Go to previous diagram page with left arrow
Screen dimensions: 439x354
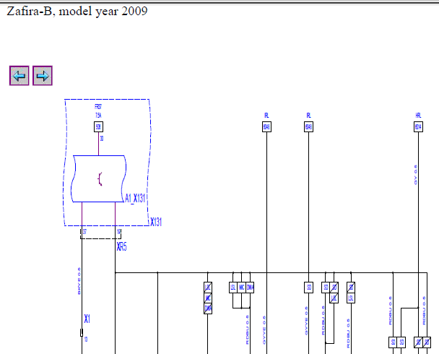[x=19, y=76]
